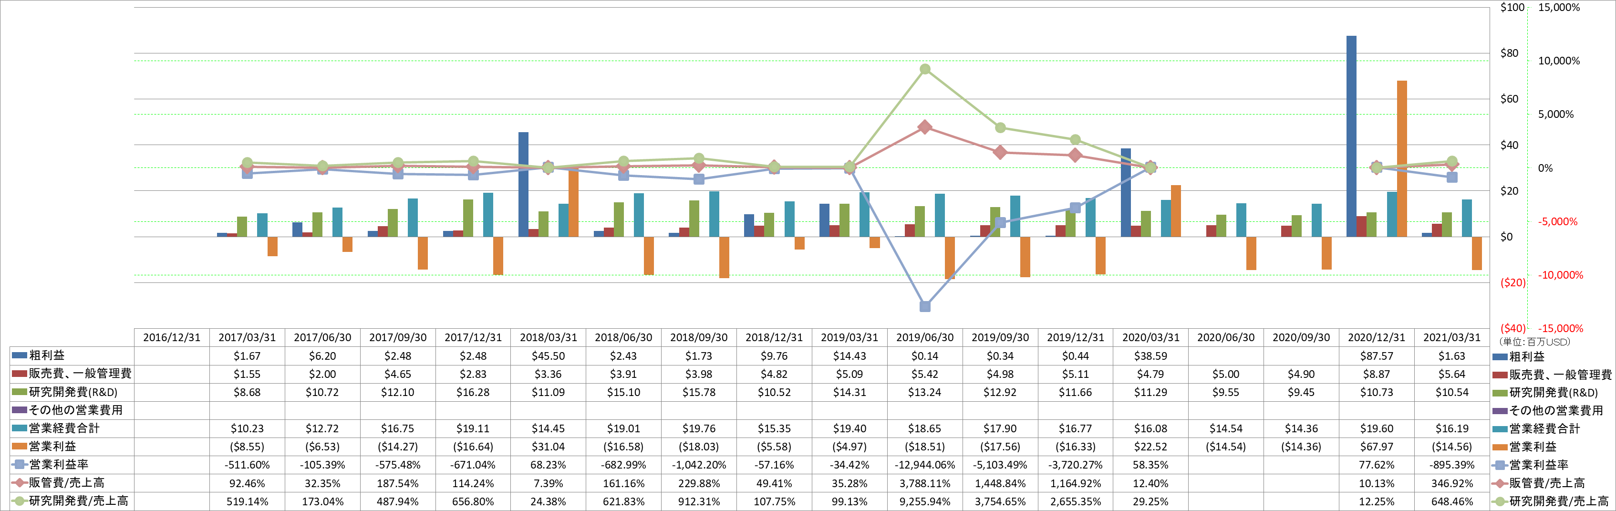Click the 2017/03/31 column header
Screen dimensions: 1616x511
click(247, 337)
